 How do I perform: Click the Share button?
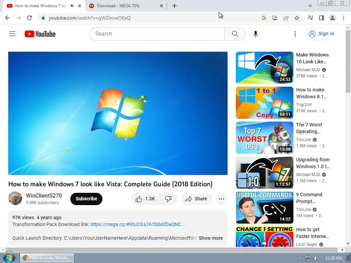tap(196, 199)
